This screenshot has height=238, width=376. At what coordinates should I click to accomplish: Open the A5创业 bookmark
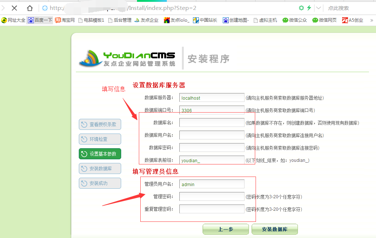353,20
